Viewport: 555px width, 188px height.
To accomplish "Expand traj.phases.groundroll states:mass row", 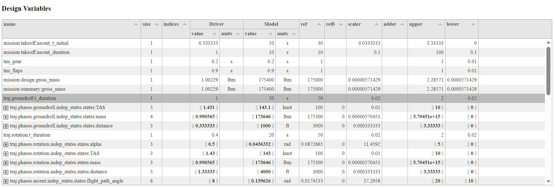I will click(x=6, y=117).
